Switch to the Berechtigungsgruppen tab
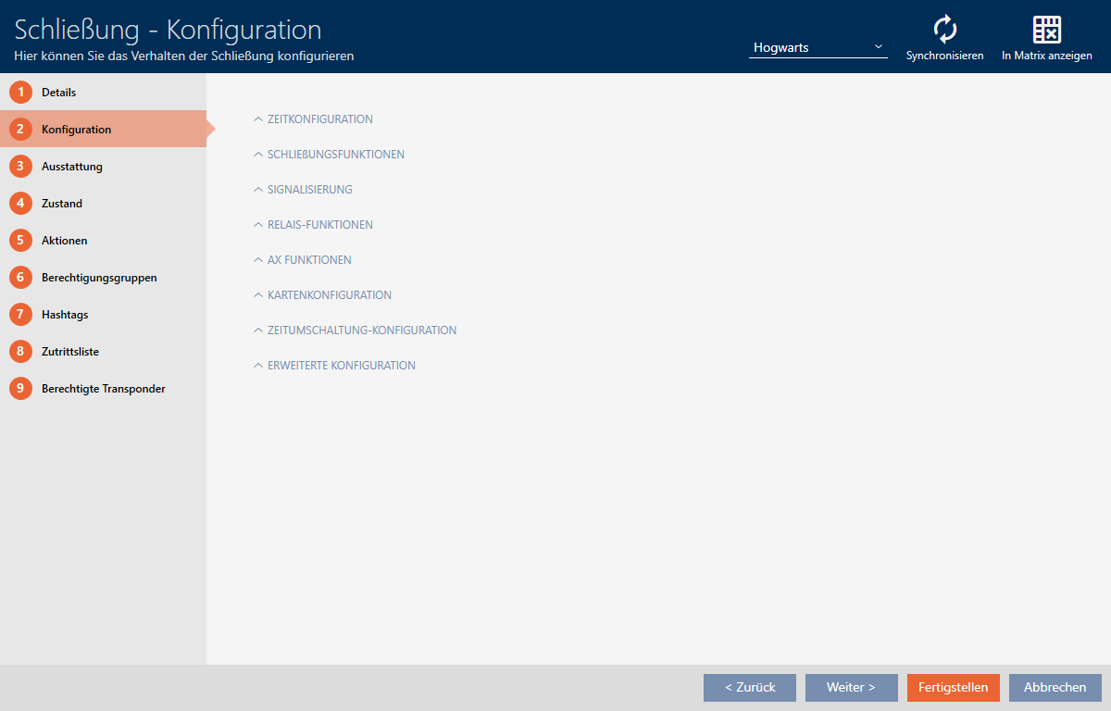 pyautogui.click(x=99, y=278)
